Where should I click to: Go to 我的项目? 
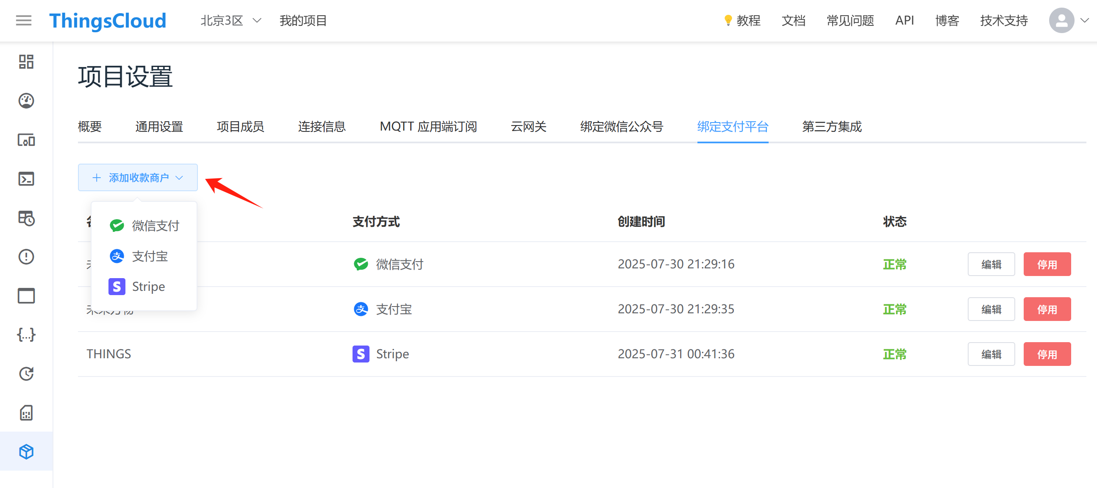303,20
